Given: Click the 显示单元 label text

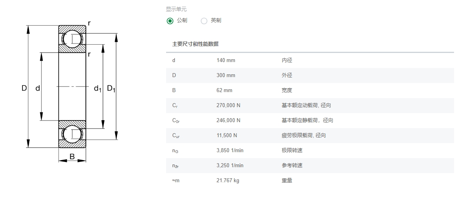Looking at the screenshot, I should pyautogui.click(x=176, y=9).
